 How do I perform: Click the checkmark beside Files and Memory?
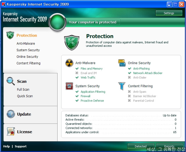click(x=77, y=69)
